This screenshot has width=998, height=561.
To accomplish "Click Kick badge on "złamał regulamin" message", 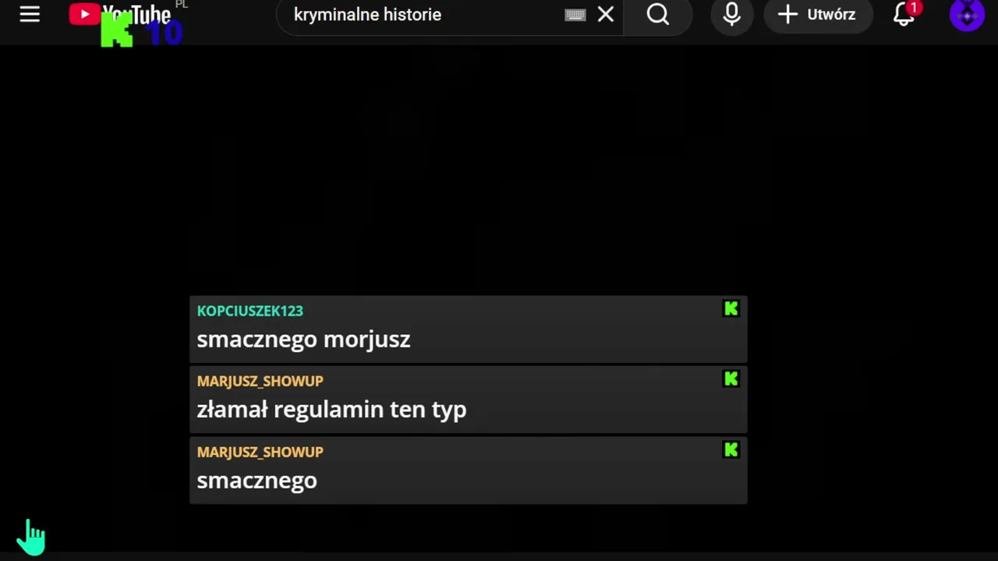I will click(731, 379).
